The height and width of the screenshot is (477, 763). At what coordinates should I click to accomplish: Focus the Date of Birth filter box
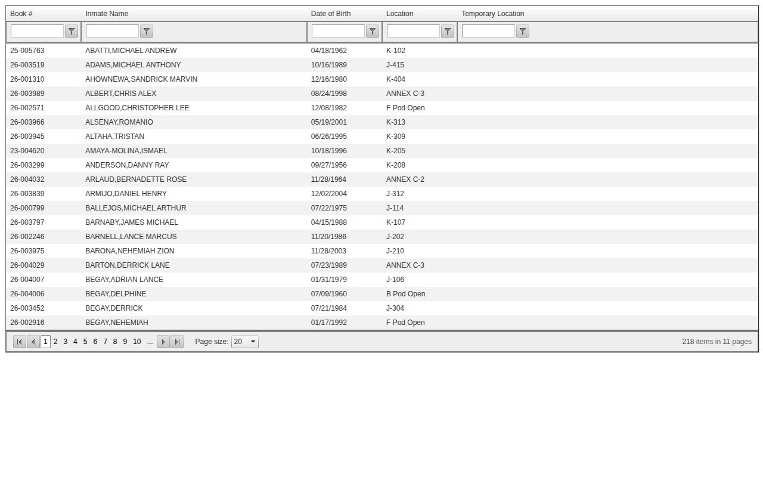click(338, 31)
